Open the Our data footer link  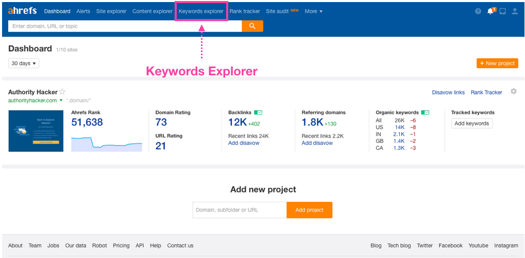click(x=76, y=246)
